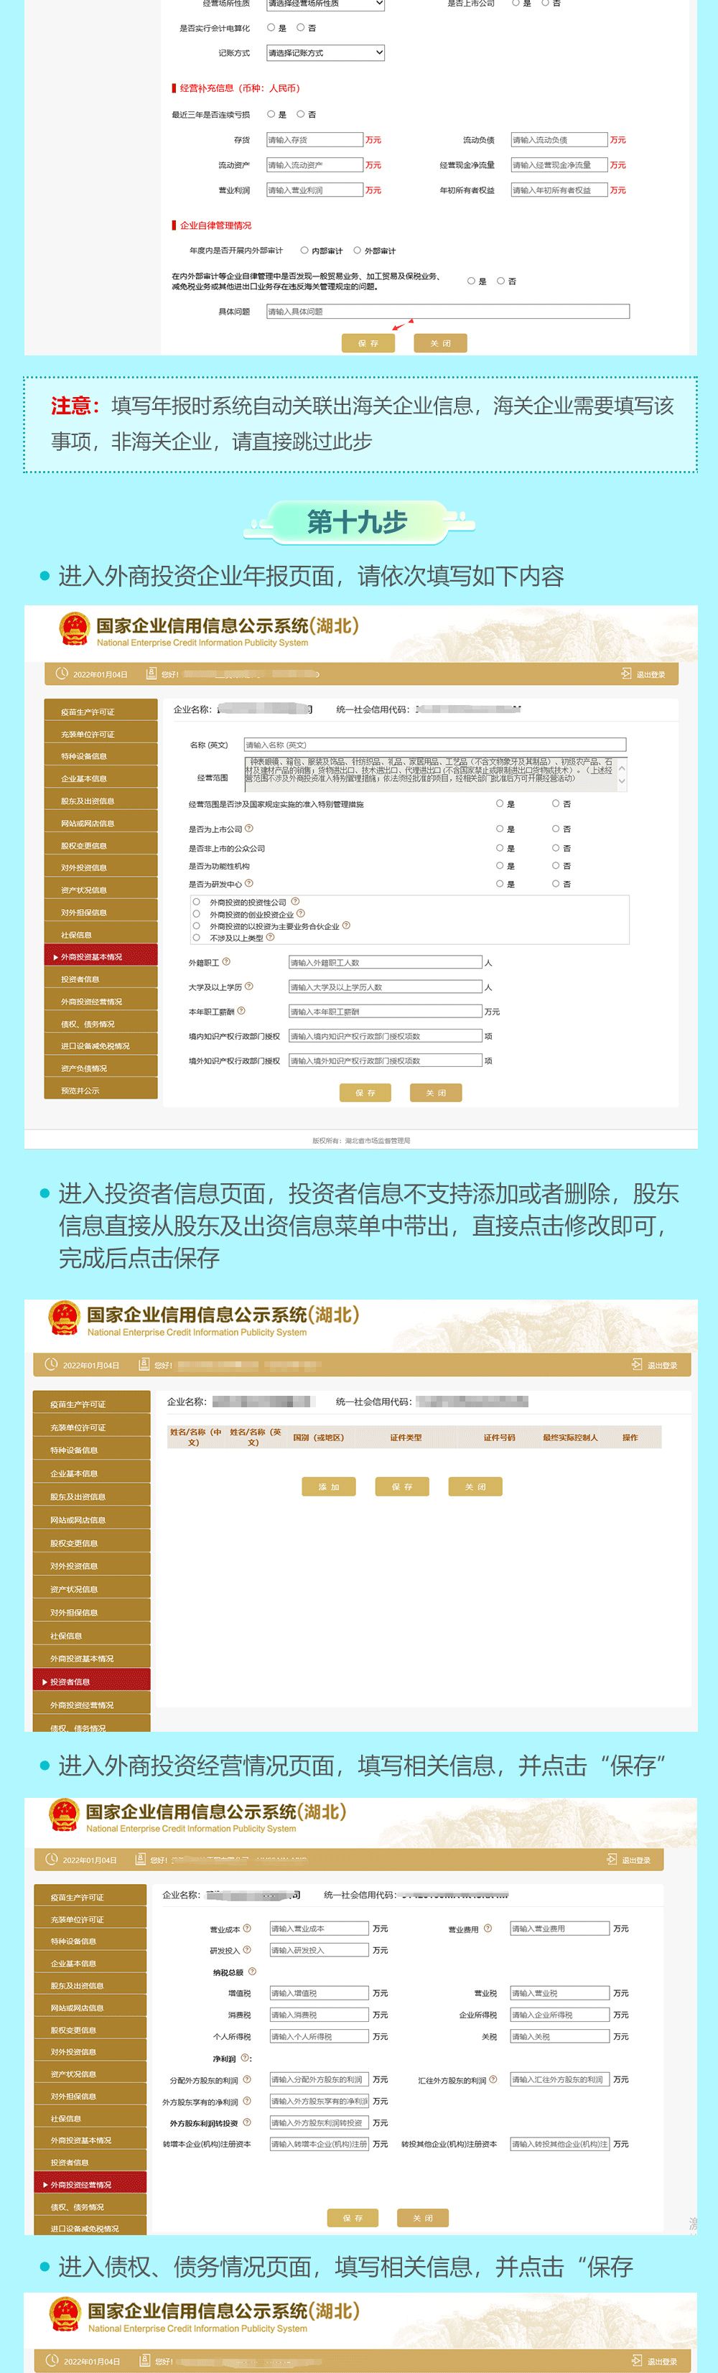Open the 记账方式 dropdown

325,52
